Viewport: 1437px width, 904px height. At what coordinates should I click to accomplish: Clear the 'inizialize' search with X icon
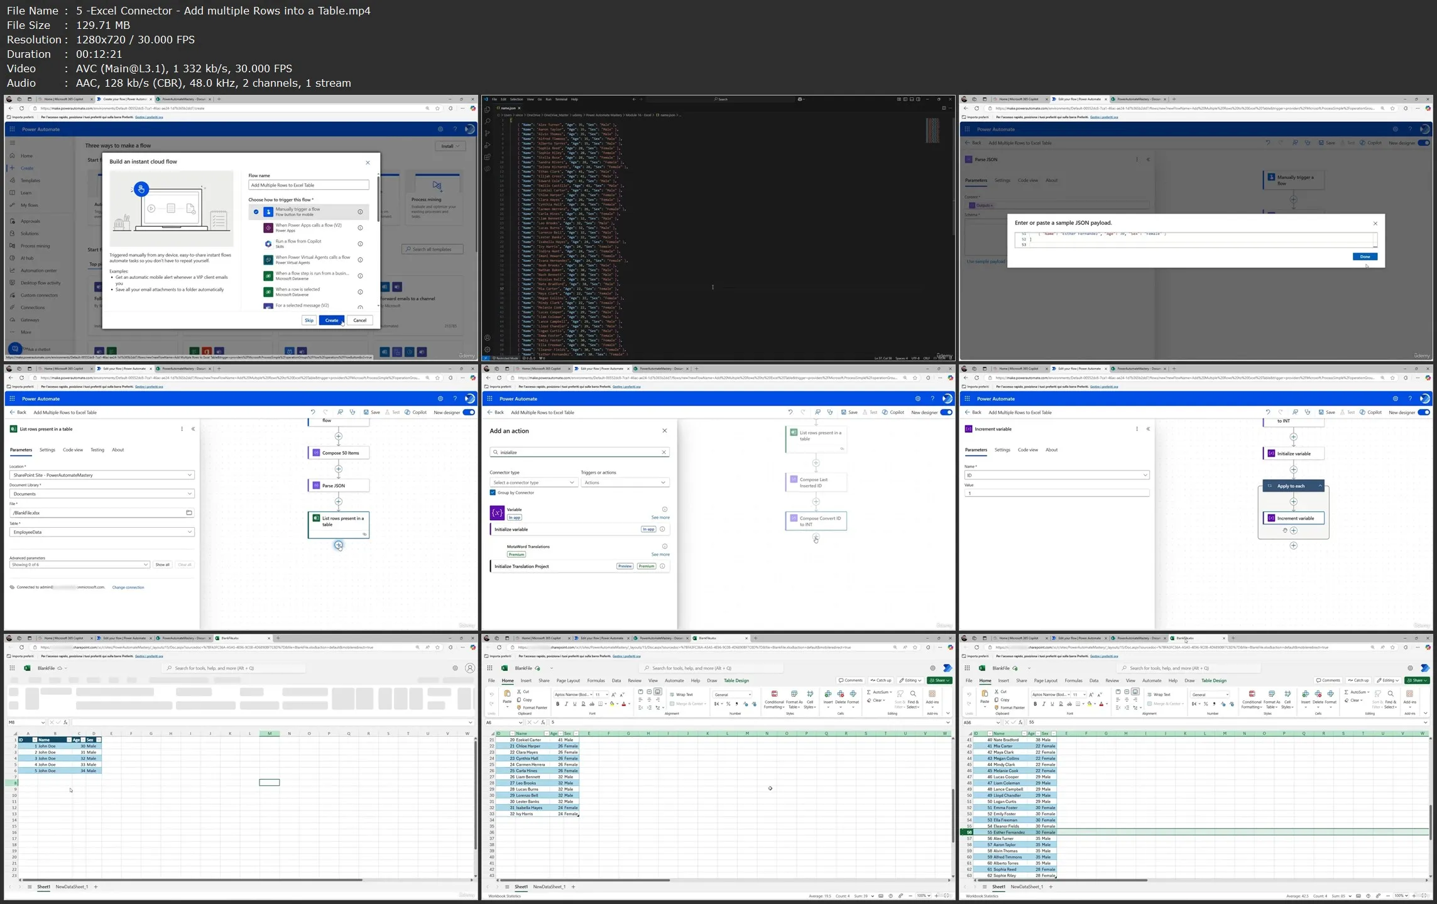[x=664, y=452]
